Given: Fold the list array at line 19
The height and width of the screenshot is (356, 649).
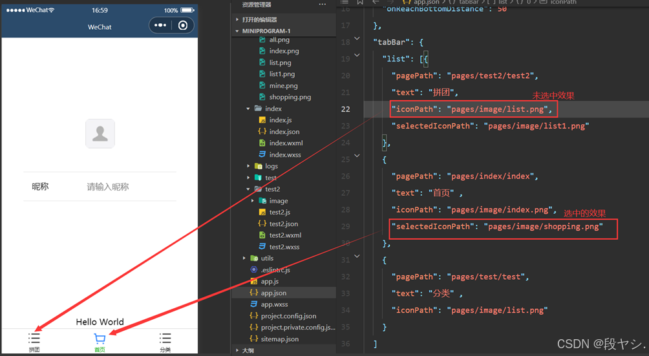Looking at the screenshot, I should pos(357,55).
